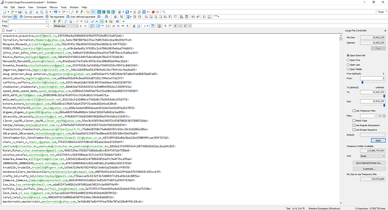Image resolution: width=388 pixels, height=210 pixels.
Task: Open the Compare menu
Action: point(42,7)
